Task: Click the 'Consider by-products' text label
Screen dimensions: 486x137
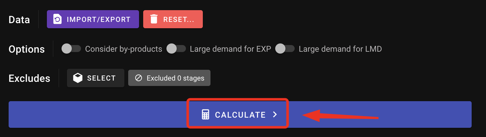Action: coord(123,49)
